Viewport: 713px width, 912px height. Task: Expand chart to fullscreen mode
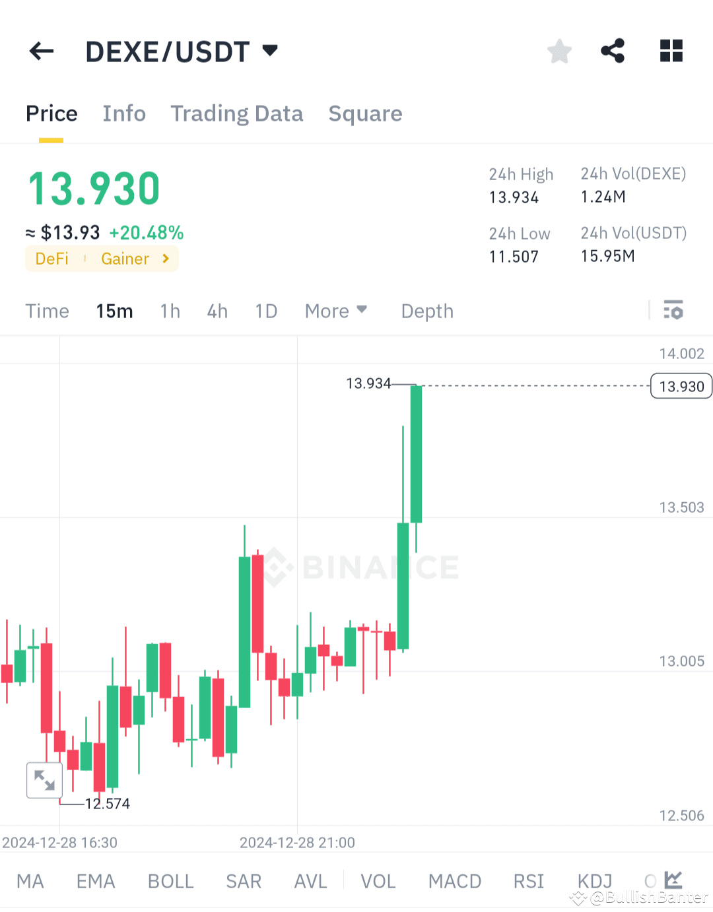click(44, 780)
